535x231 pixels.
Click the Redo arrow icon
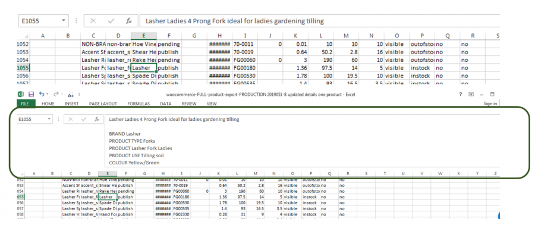tap(56, 94)
